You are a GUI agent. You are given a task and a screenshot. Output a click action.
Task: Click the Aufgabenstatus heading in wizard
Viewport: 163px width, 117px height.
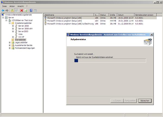[x=78, y=39]
